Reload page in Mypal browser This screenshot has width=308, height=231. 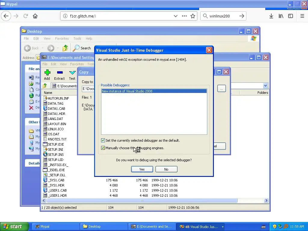[26, 16]
